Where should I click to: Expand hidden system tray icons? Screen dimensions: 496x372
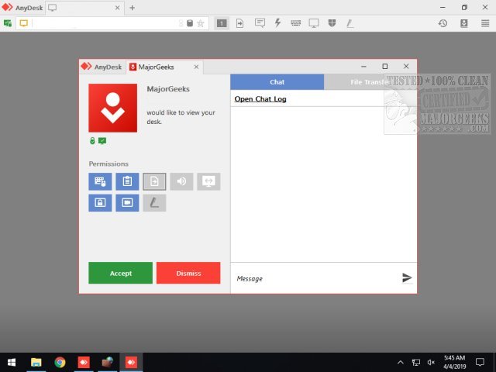401,362
